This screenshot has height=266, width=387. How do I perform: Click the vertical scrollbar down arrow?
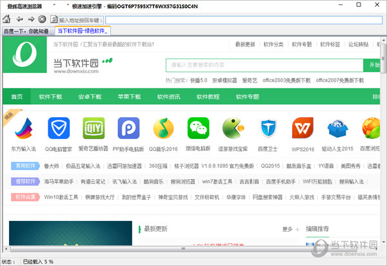384,242
